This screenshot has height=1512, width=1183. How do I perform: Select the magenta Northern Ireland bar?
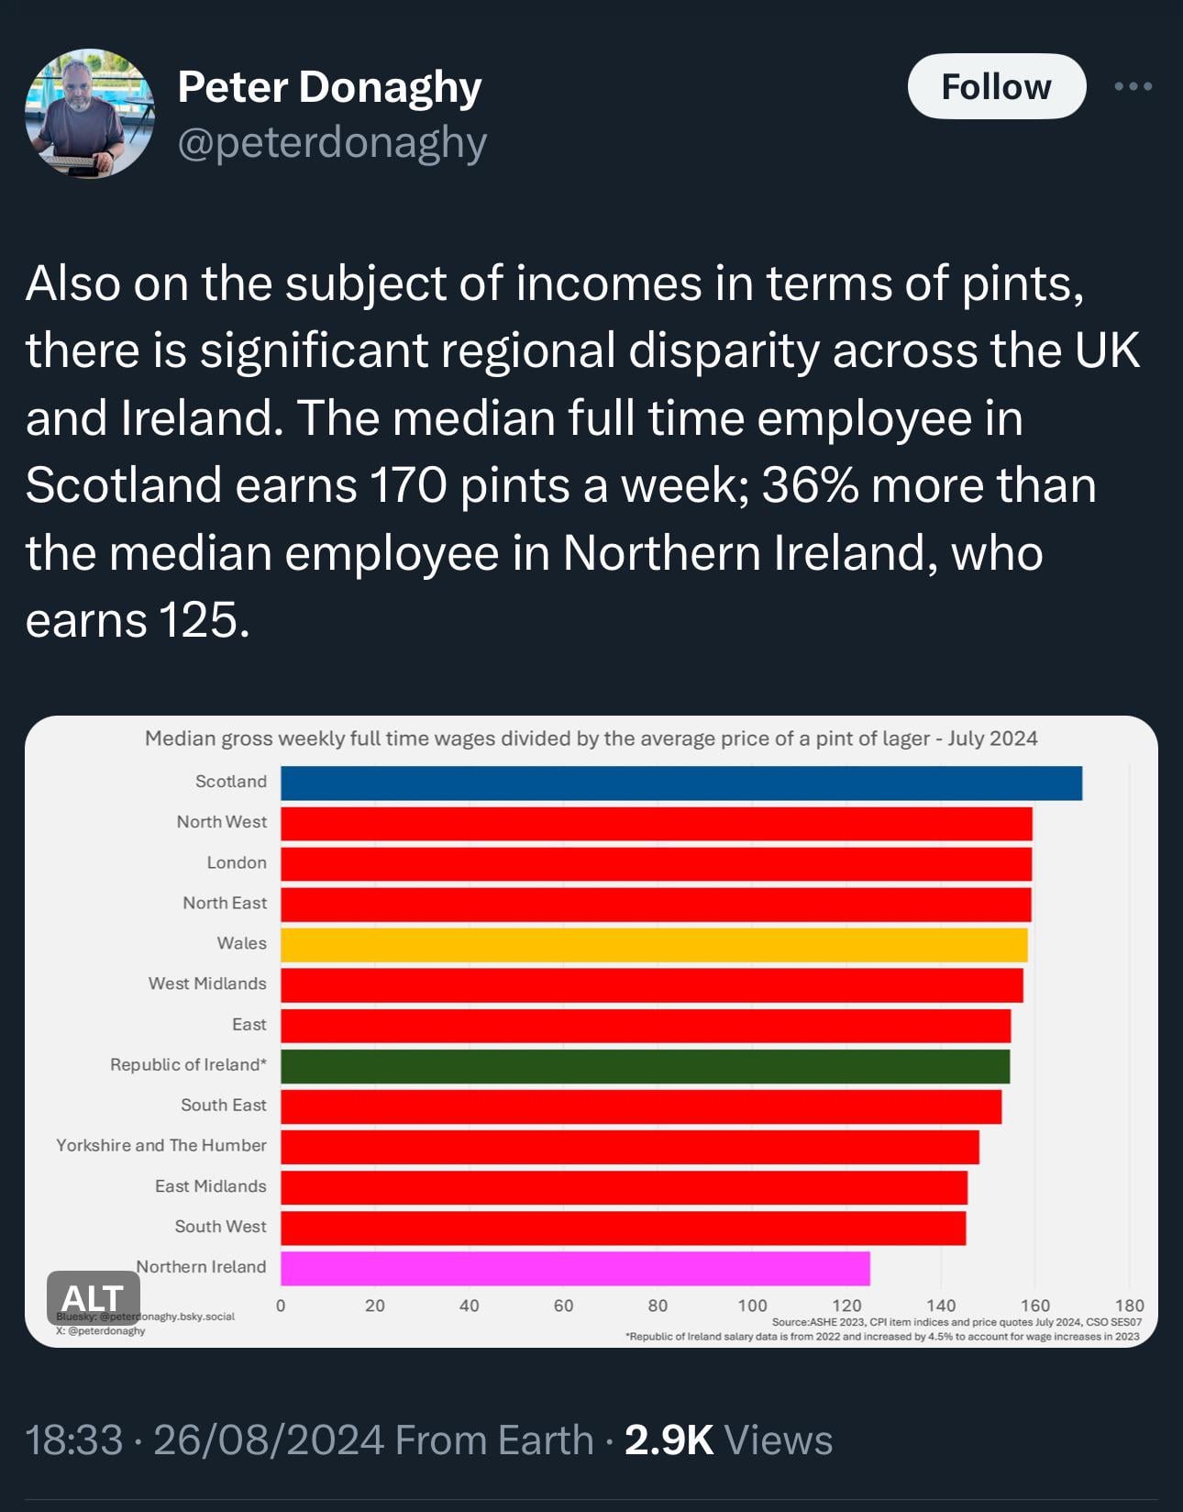tap(575, 1268)
